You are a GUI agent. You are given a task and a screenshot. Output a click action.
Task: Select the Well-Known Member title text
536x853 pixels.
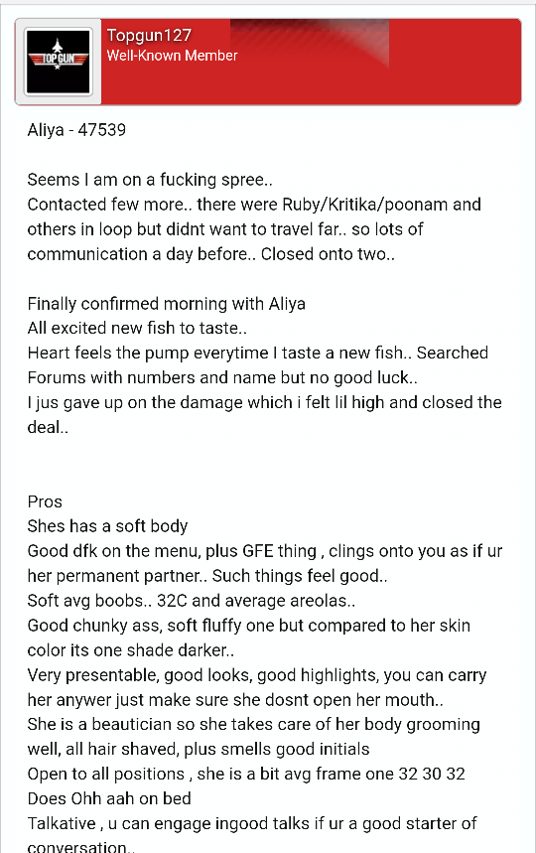coord(173,56)
